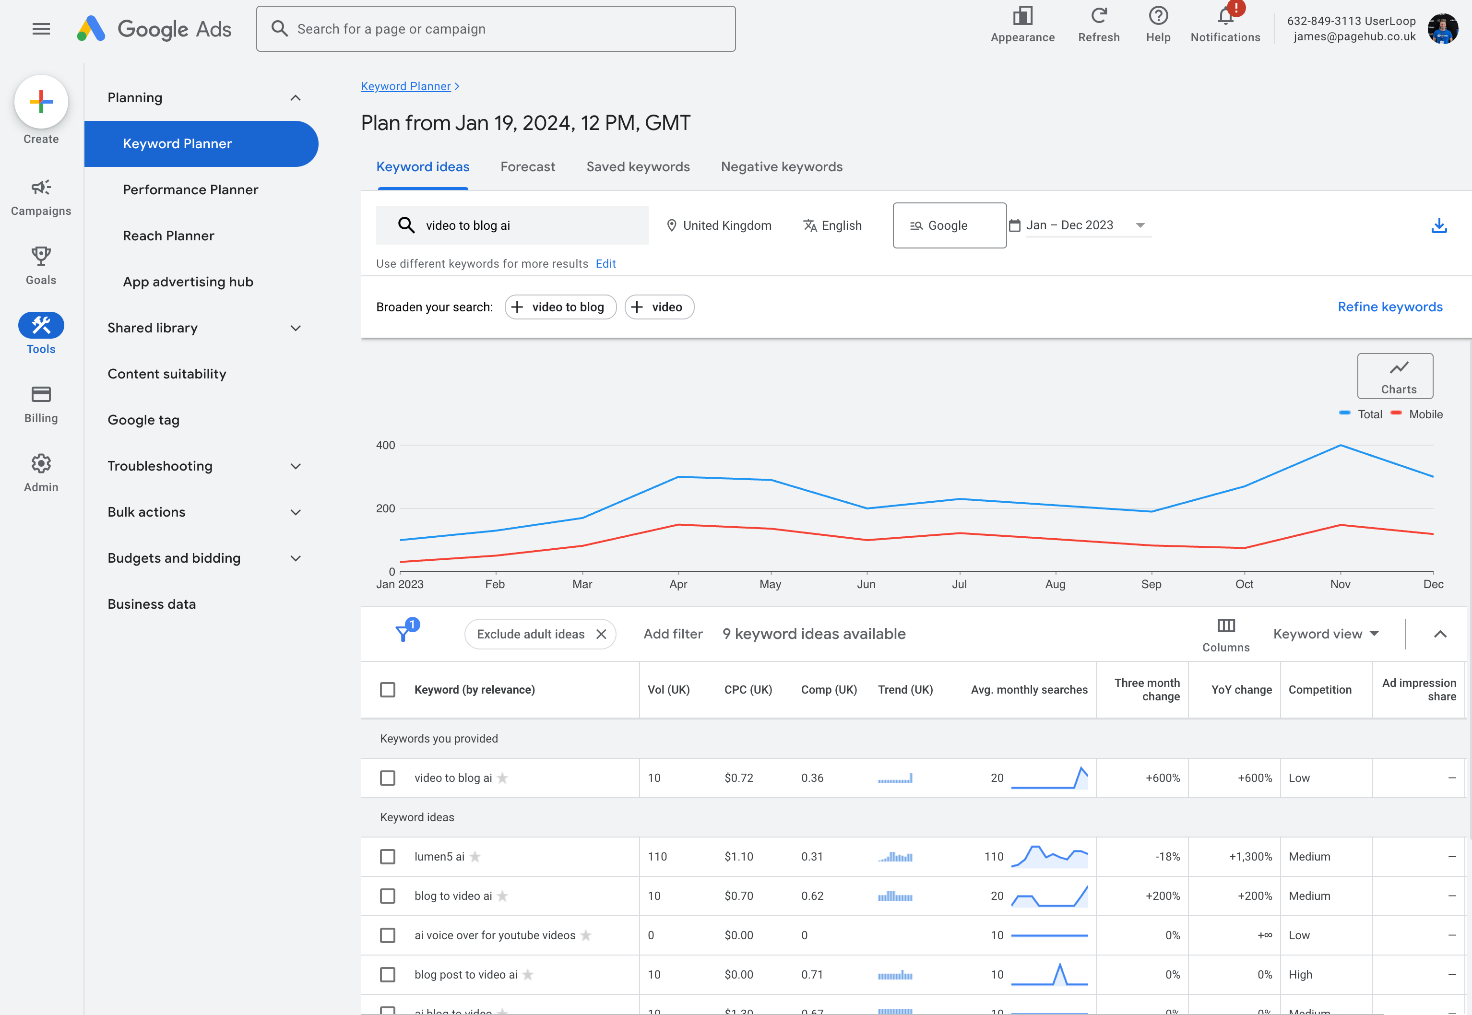Open the Keyword view dropdown

coord(1326,634)
